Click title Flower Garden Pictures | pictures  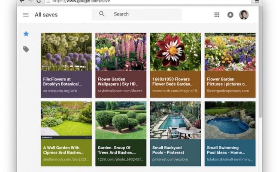(227, 82)
